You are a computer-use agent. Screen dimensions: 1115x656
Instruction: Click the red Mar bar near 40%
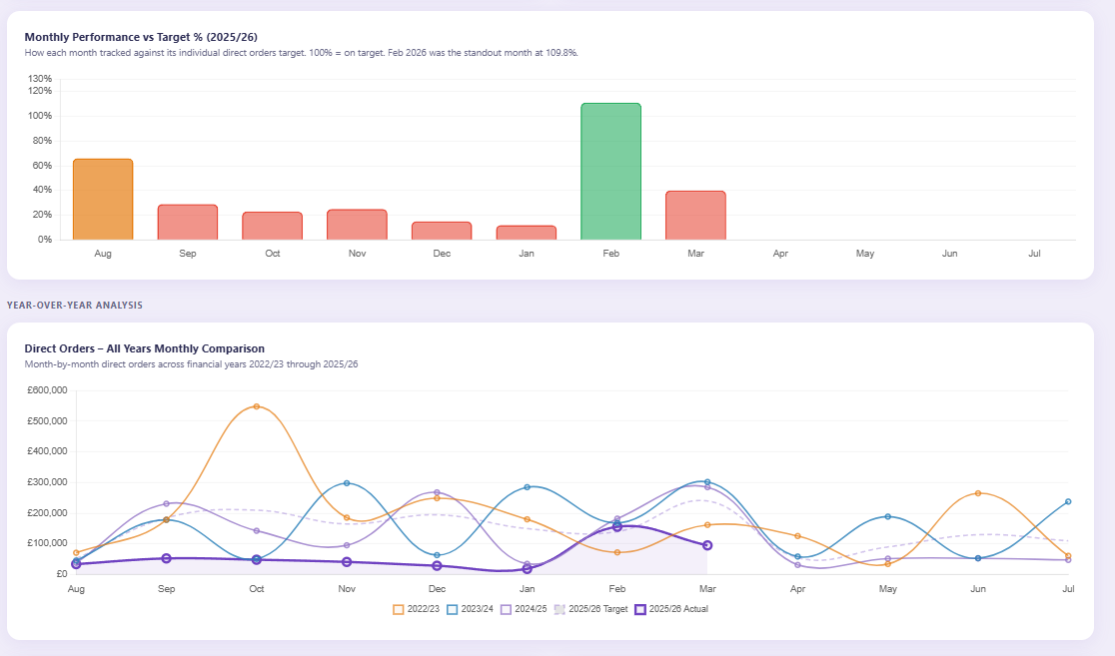(695, 215)
